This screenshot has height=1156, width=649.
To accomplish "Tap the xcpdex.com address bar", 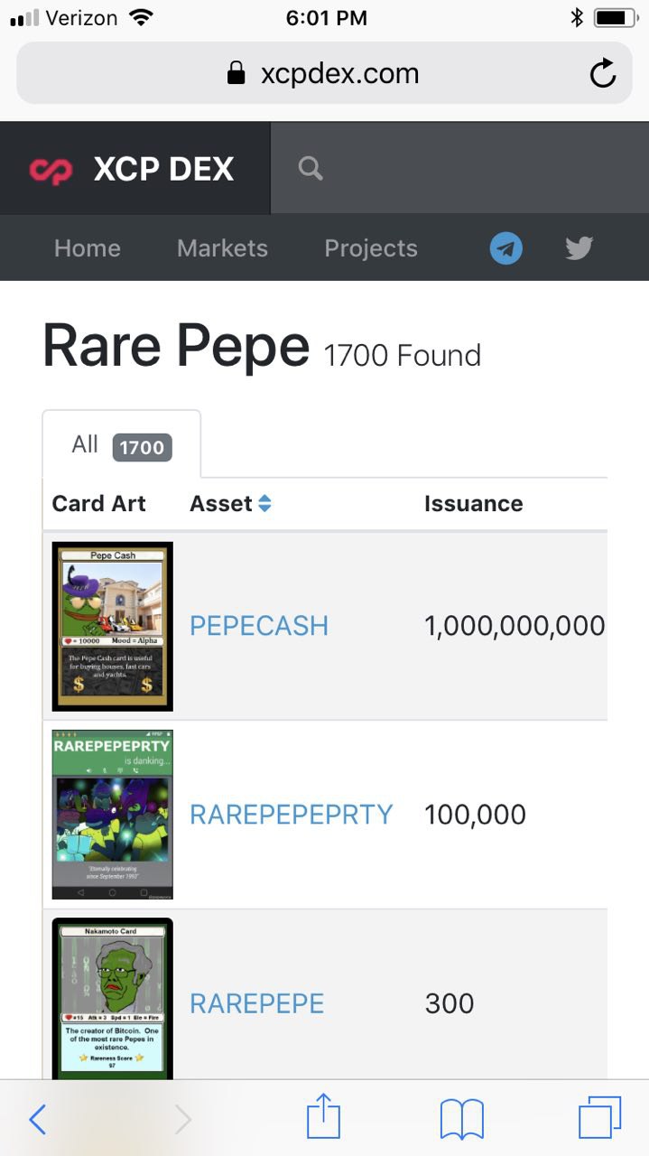I will [324, 73].
